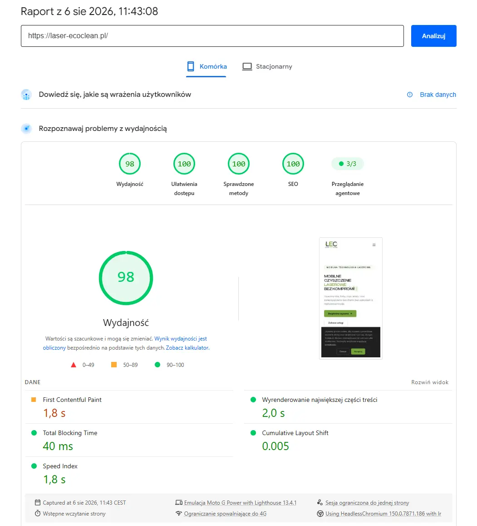Select the Sprawdzone metody 100 score gauge
This screenshot has height=526, width=477.
(x=239, y=164)
